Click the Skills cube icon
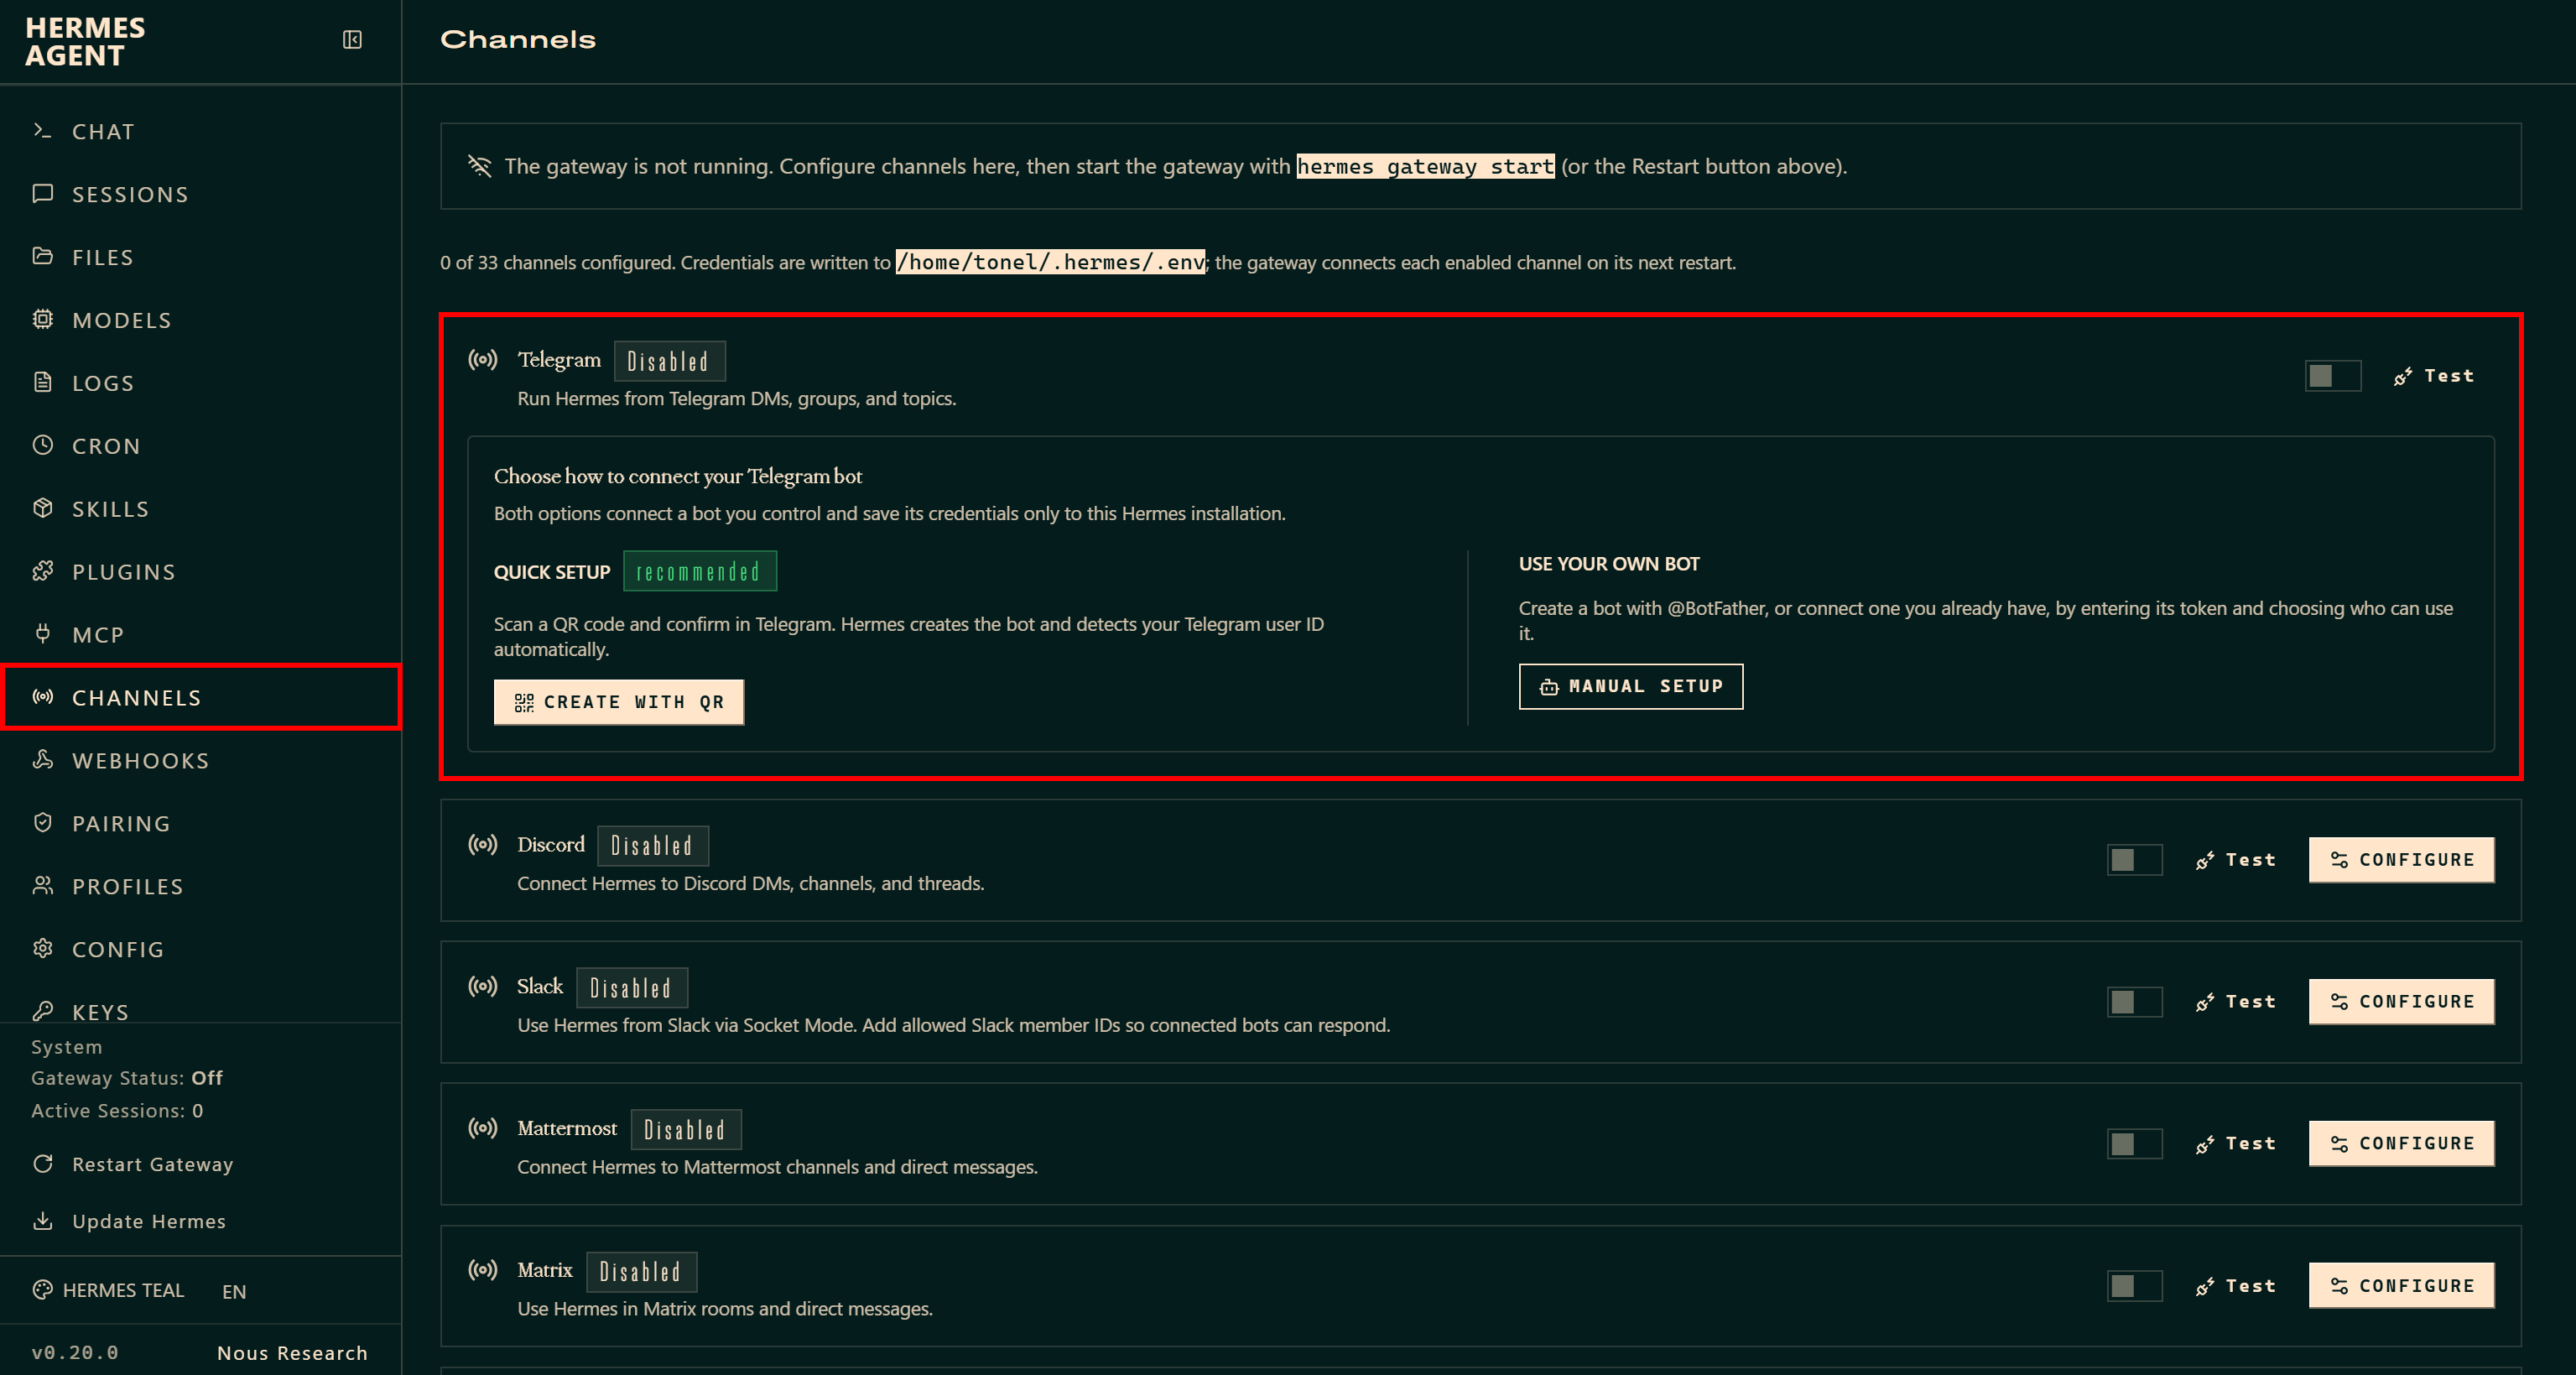The height and width of the screenshot is (1375, 2576). (x=42, y=509)
